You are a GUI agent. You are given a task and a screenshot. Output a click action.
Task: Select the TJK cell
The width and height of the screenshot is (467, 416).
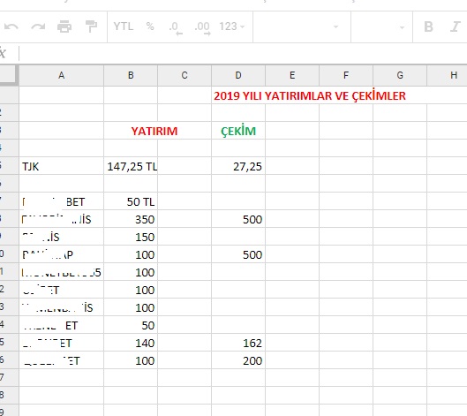[61, 166]
